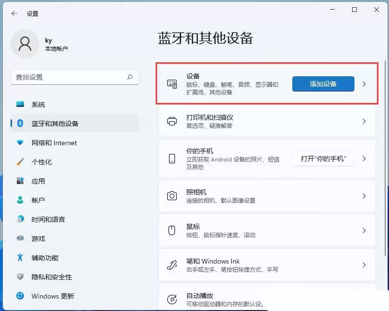Open Windows 更新 via its icon
This screenshot has height=311, width=389.
[19, 296]
